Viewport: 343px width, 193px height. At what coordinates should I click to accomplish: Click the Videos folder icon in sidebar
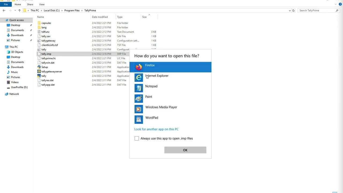9,82
